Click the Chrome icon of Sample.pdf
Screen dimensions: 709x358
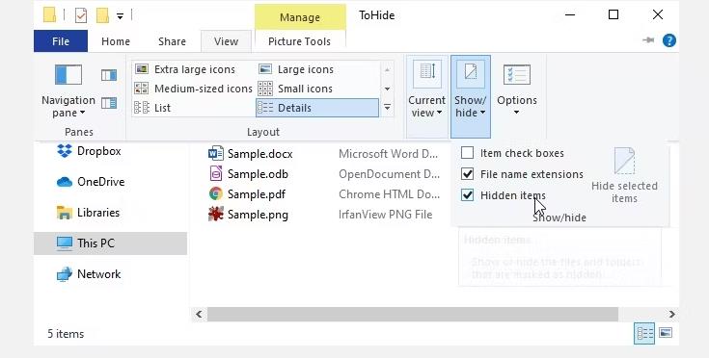[216, 193]
